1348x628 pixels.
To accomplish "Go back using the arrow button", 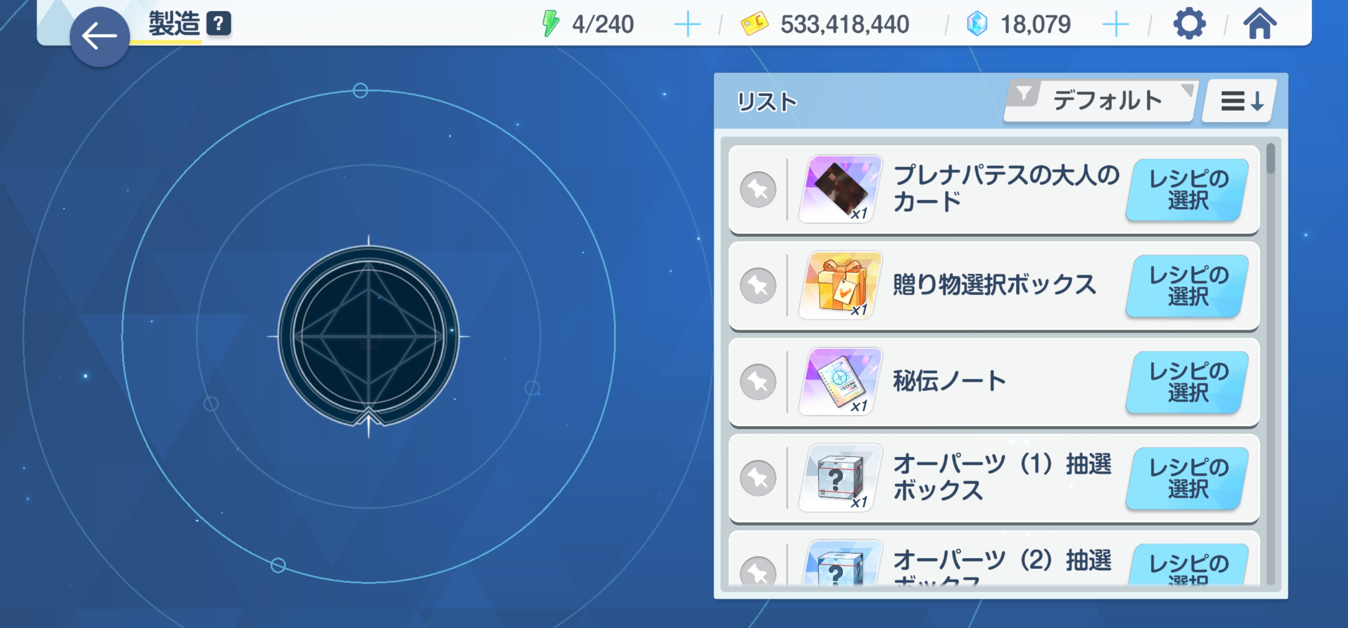I will point(100,37).
